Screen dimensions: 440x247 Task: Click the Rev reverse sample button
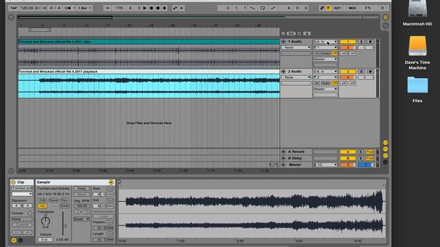coord(64,200)
